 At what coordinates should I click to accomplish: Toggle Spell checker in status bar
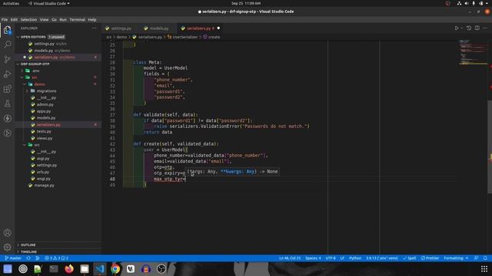(410, 258)
